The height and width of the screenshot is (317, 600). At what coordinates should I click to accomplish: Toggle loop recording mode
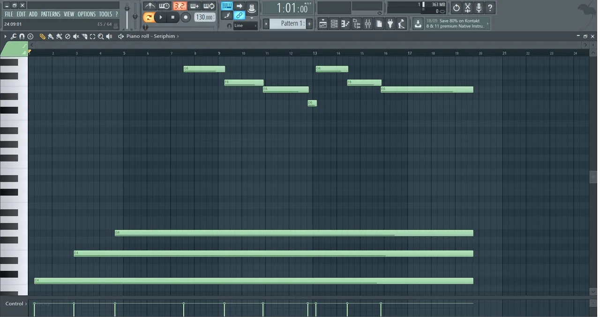(209, 6)
